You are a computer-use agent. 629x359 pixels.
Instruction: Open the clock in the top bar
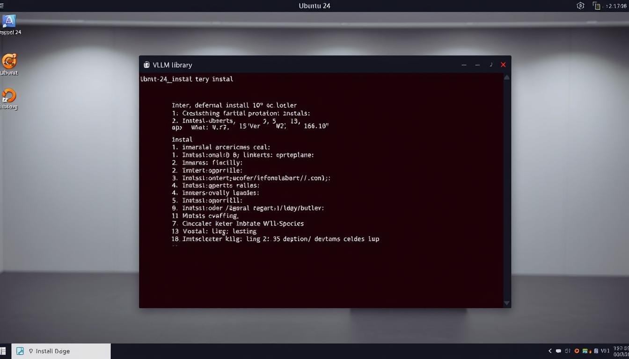click(x=616, y=6)
